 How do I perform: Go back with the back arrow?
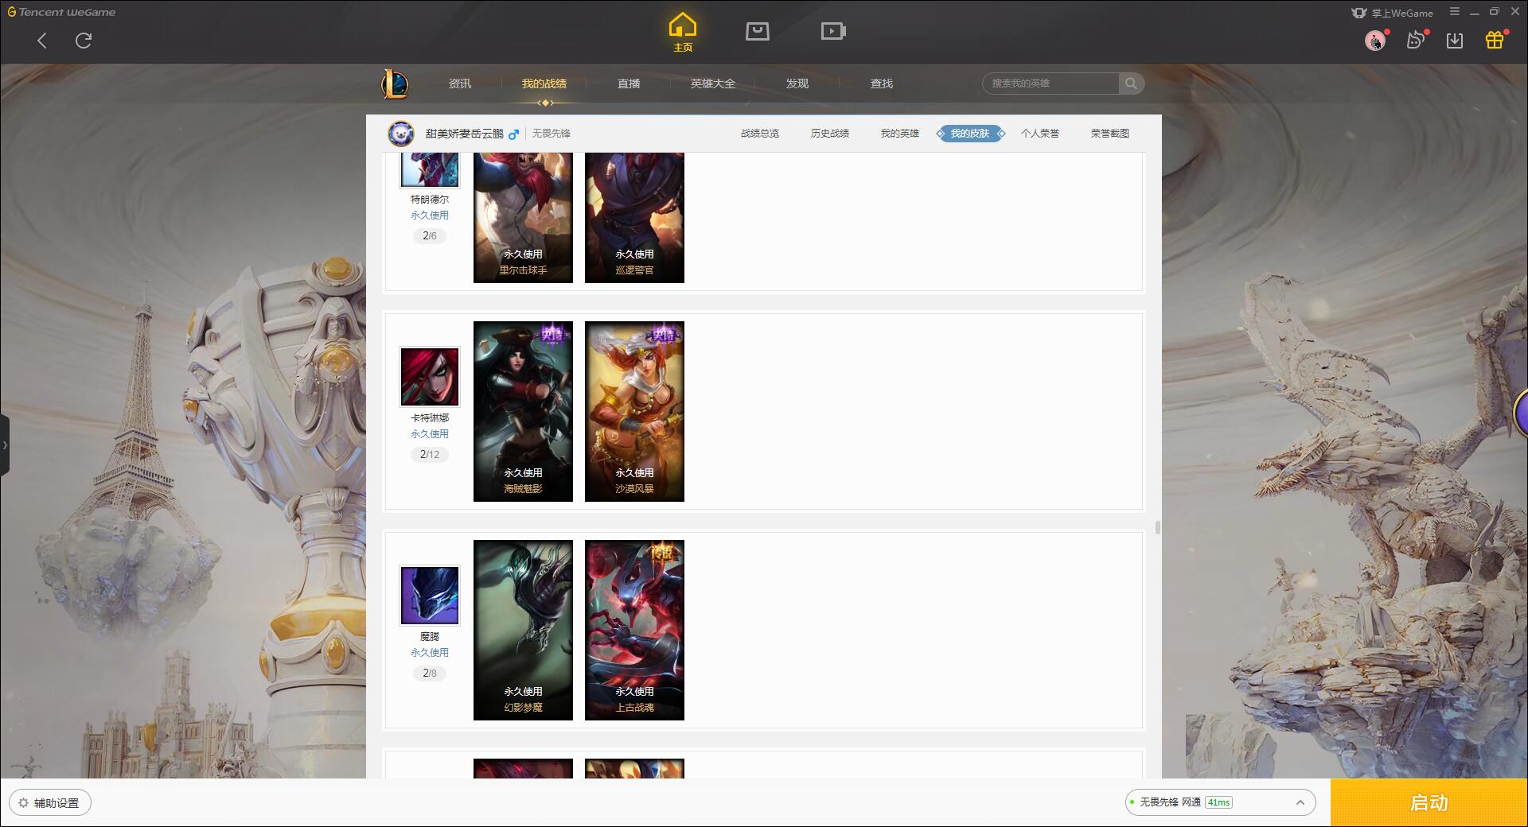coord(42,41)
